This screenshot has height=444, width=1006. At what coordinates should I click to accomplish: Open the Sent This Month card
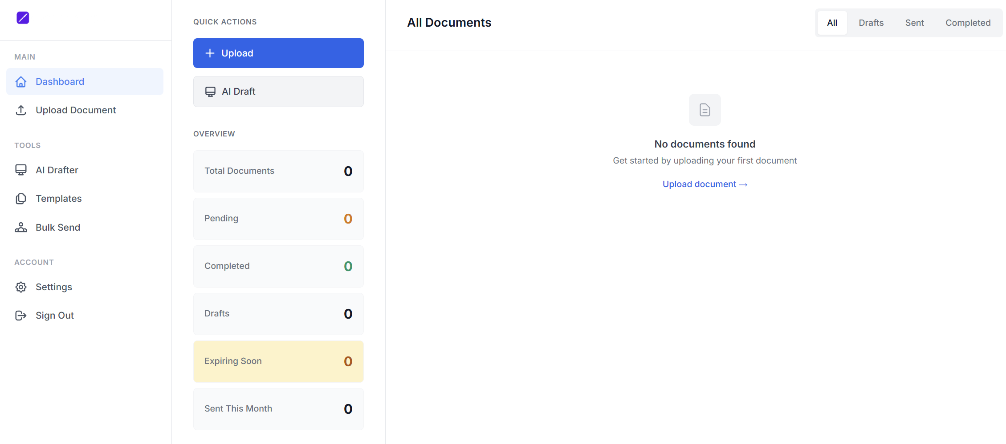pos(278,409)
